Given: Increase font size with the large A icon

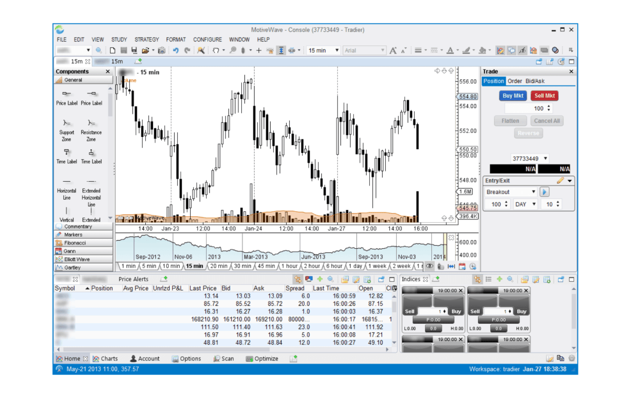Looking at the screenshot, I should point(393,50).
